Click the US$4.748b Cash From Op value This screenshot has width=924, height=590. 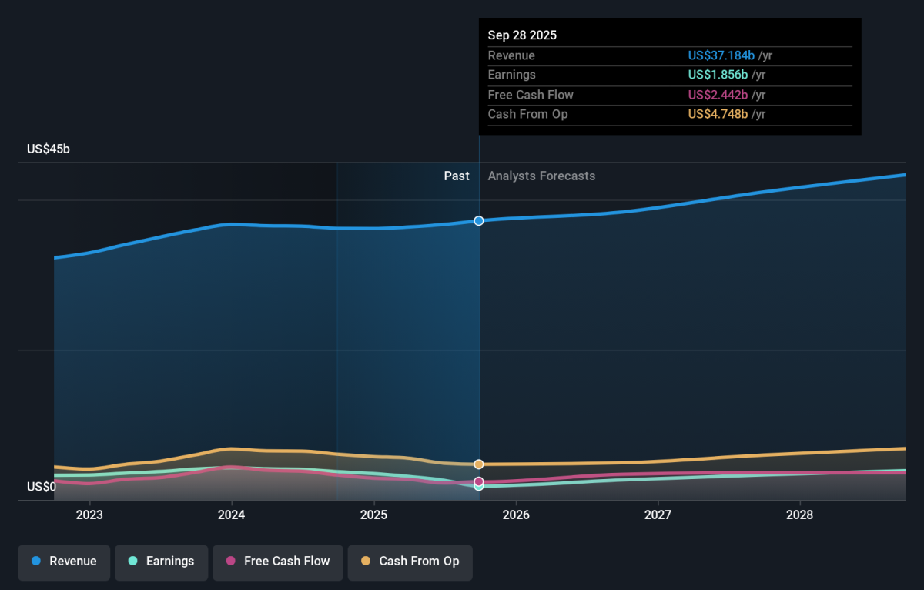[x=718, y=114]
